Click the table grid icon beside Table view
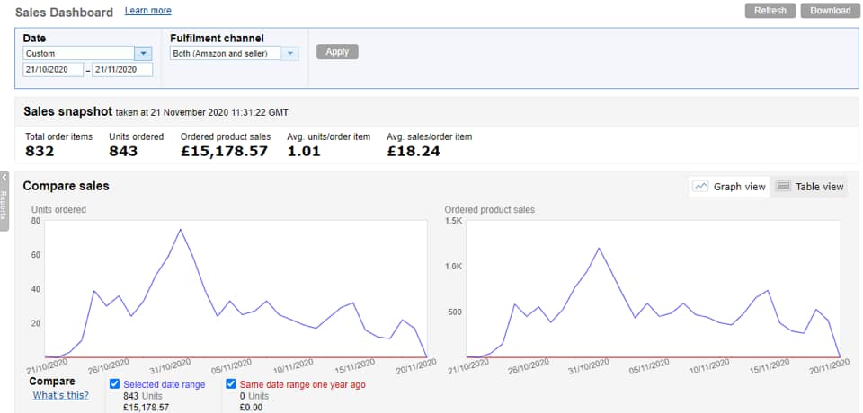863x413 pixels. click(782, 186)
